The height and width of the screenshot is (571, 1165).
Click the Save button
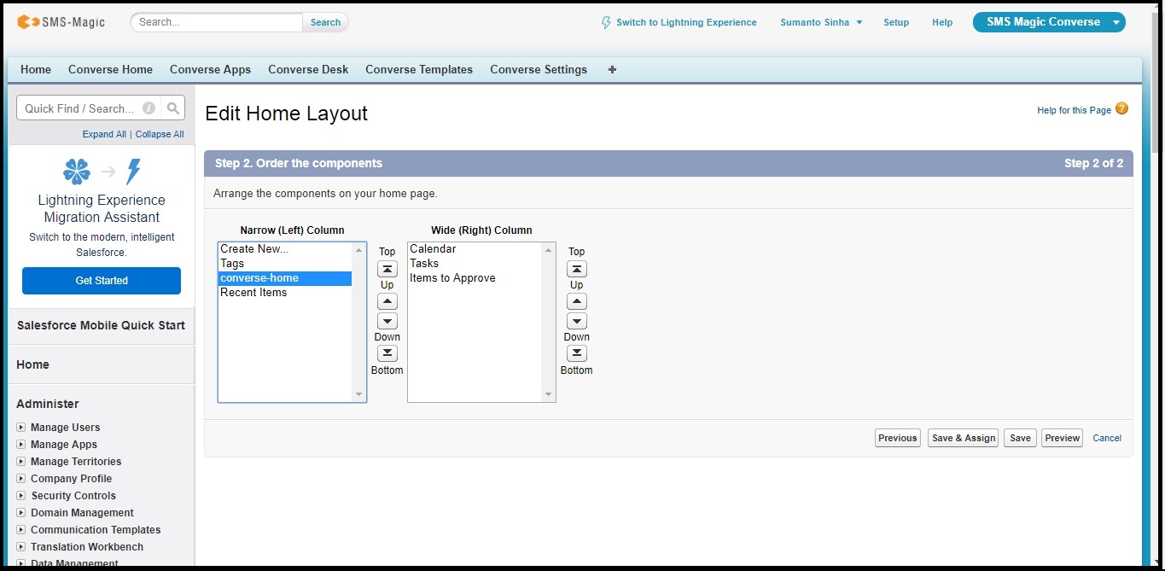[x=1020, y=438]
